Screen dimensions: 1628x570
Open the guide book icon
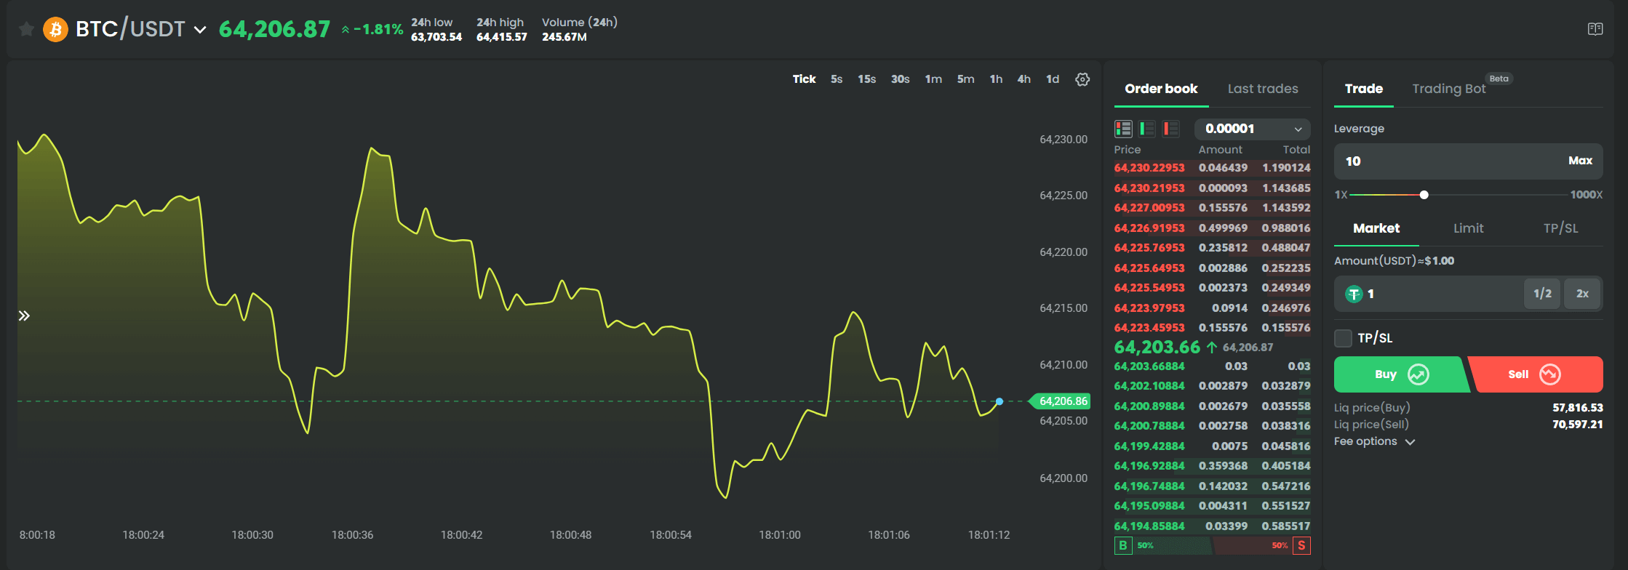pyautogui.click(x=1595, y=29)
